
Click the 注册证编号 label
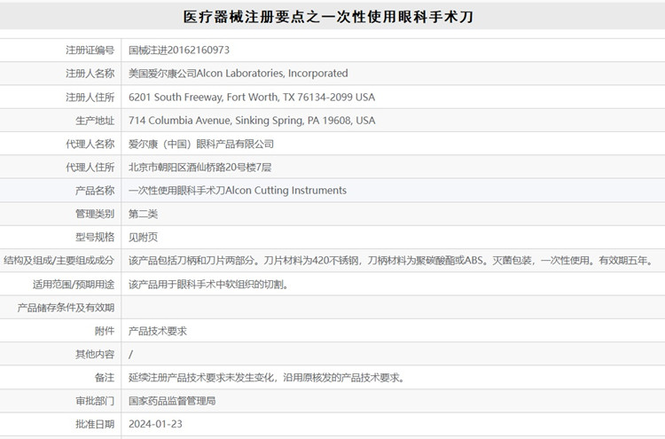pos(90,50)
